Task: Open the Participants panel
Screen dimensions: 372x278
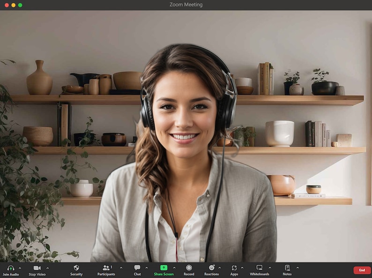Action: [106, 268]
